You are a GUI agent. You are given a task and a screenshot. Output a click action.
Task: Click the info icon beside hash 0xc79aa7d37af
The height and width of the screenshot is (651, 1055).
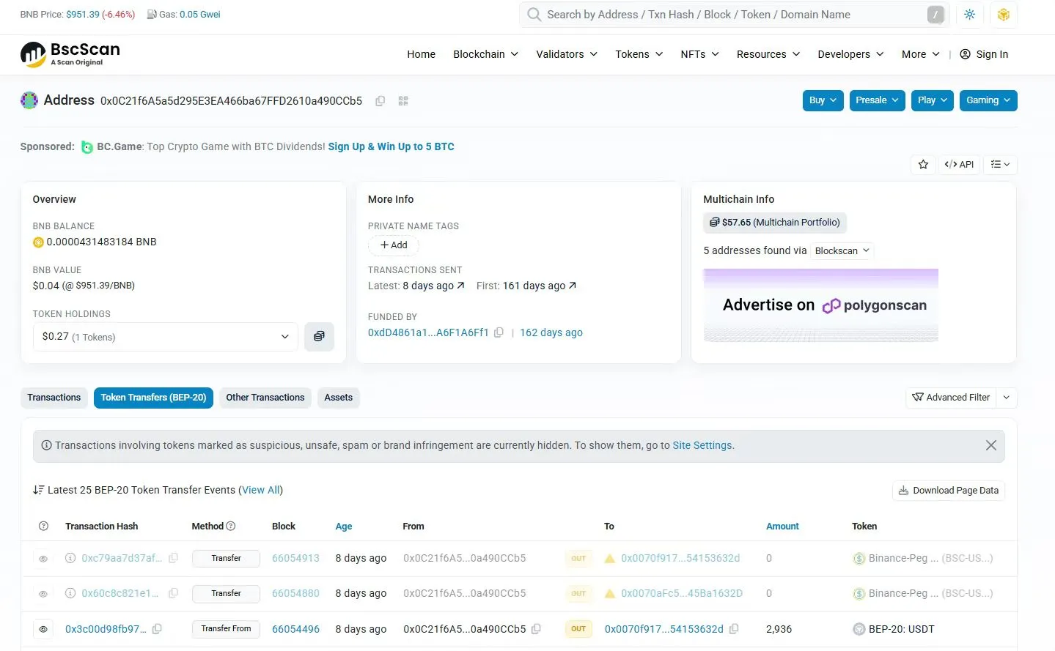(x=70, y=558)
